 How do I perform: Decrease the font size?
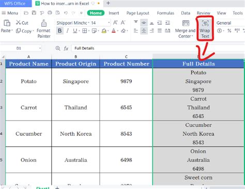click(x=123, y=23)
